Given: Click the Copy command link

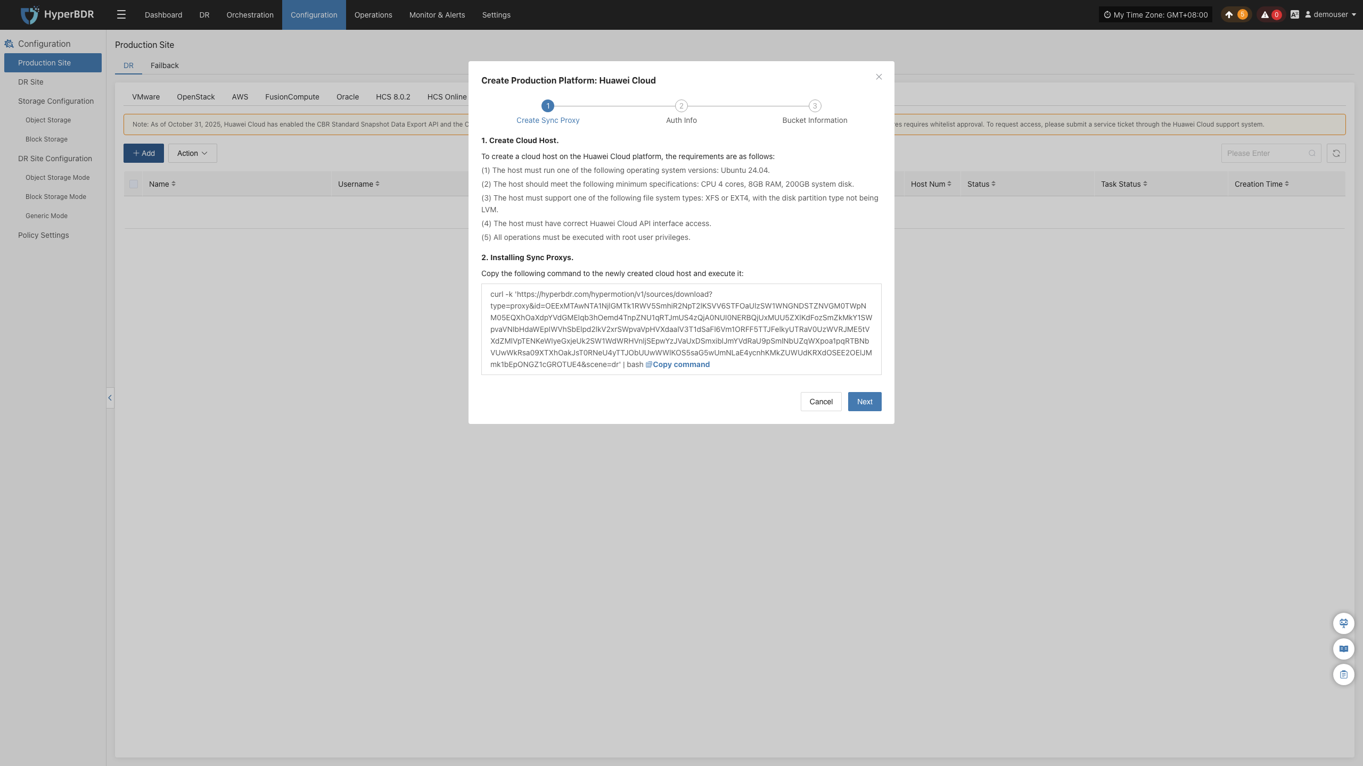Looking at the screenshot, I should pyautogui.click(x=681, y=364).
